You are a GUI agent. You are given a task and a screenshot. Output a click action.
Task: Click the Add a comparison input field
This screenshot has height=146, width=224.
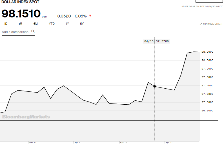point(15,32)
